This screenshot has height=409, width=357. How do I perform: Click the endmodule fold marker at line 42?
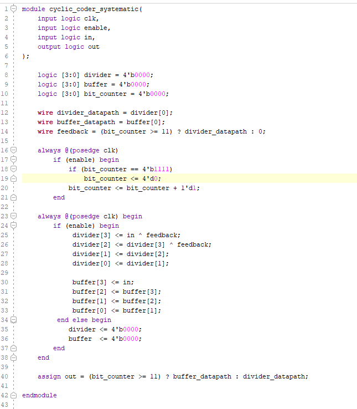tap(13, 396)
